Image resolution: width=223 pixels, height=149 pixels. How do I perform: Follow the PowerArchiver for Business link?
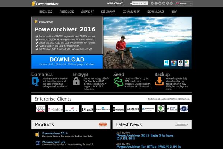click(169, 99)
